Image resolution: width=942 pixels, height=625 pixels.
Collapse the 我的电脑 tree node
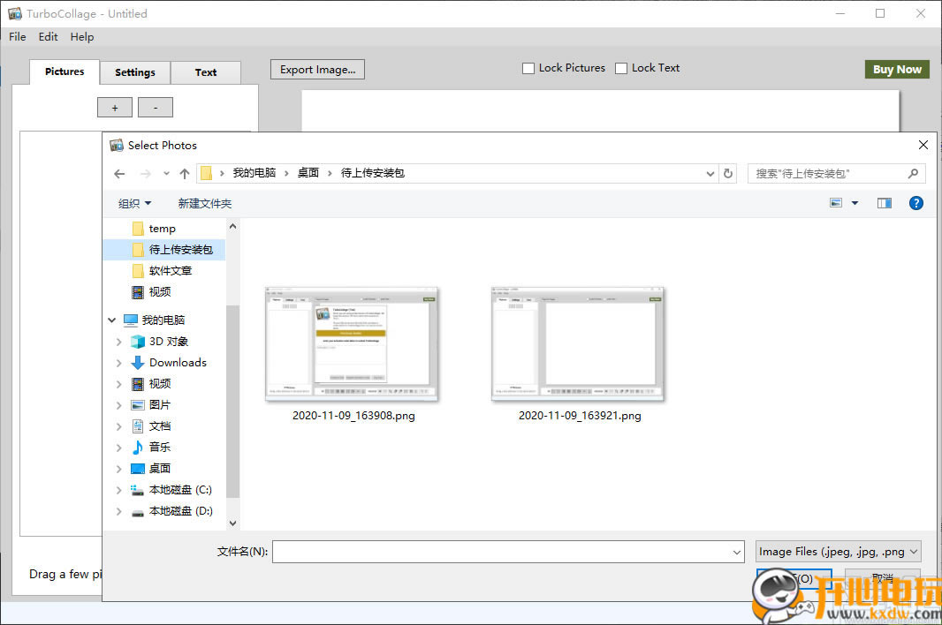[112, 320]
